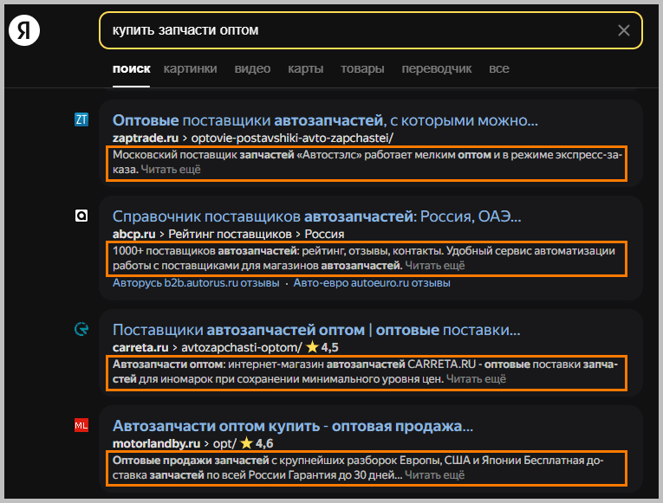The width and height of the screenshot is (663, 503).
Task: Open 'Автозапчасти оптом купить' result title
Action: coord(293,426)
